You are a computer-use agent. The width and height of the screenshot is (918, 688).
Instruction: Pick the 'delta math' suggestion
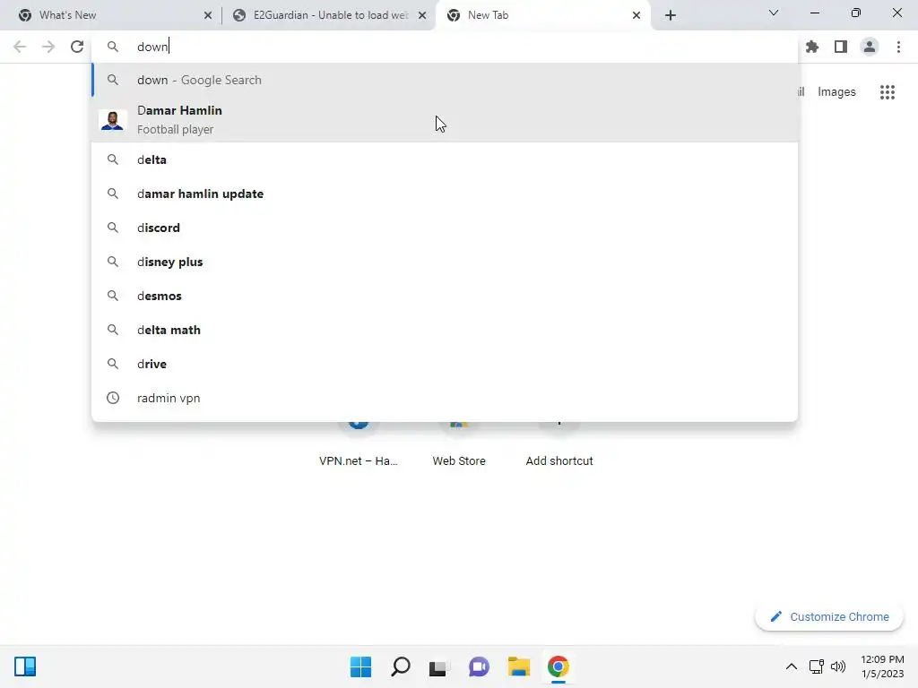tap(445, 330)
